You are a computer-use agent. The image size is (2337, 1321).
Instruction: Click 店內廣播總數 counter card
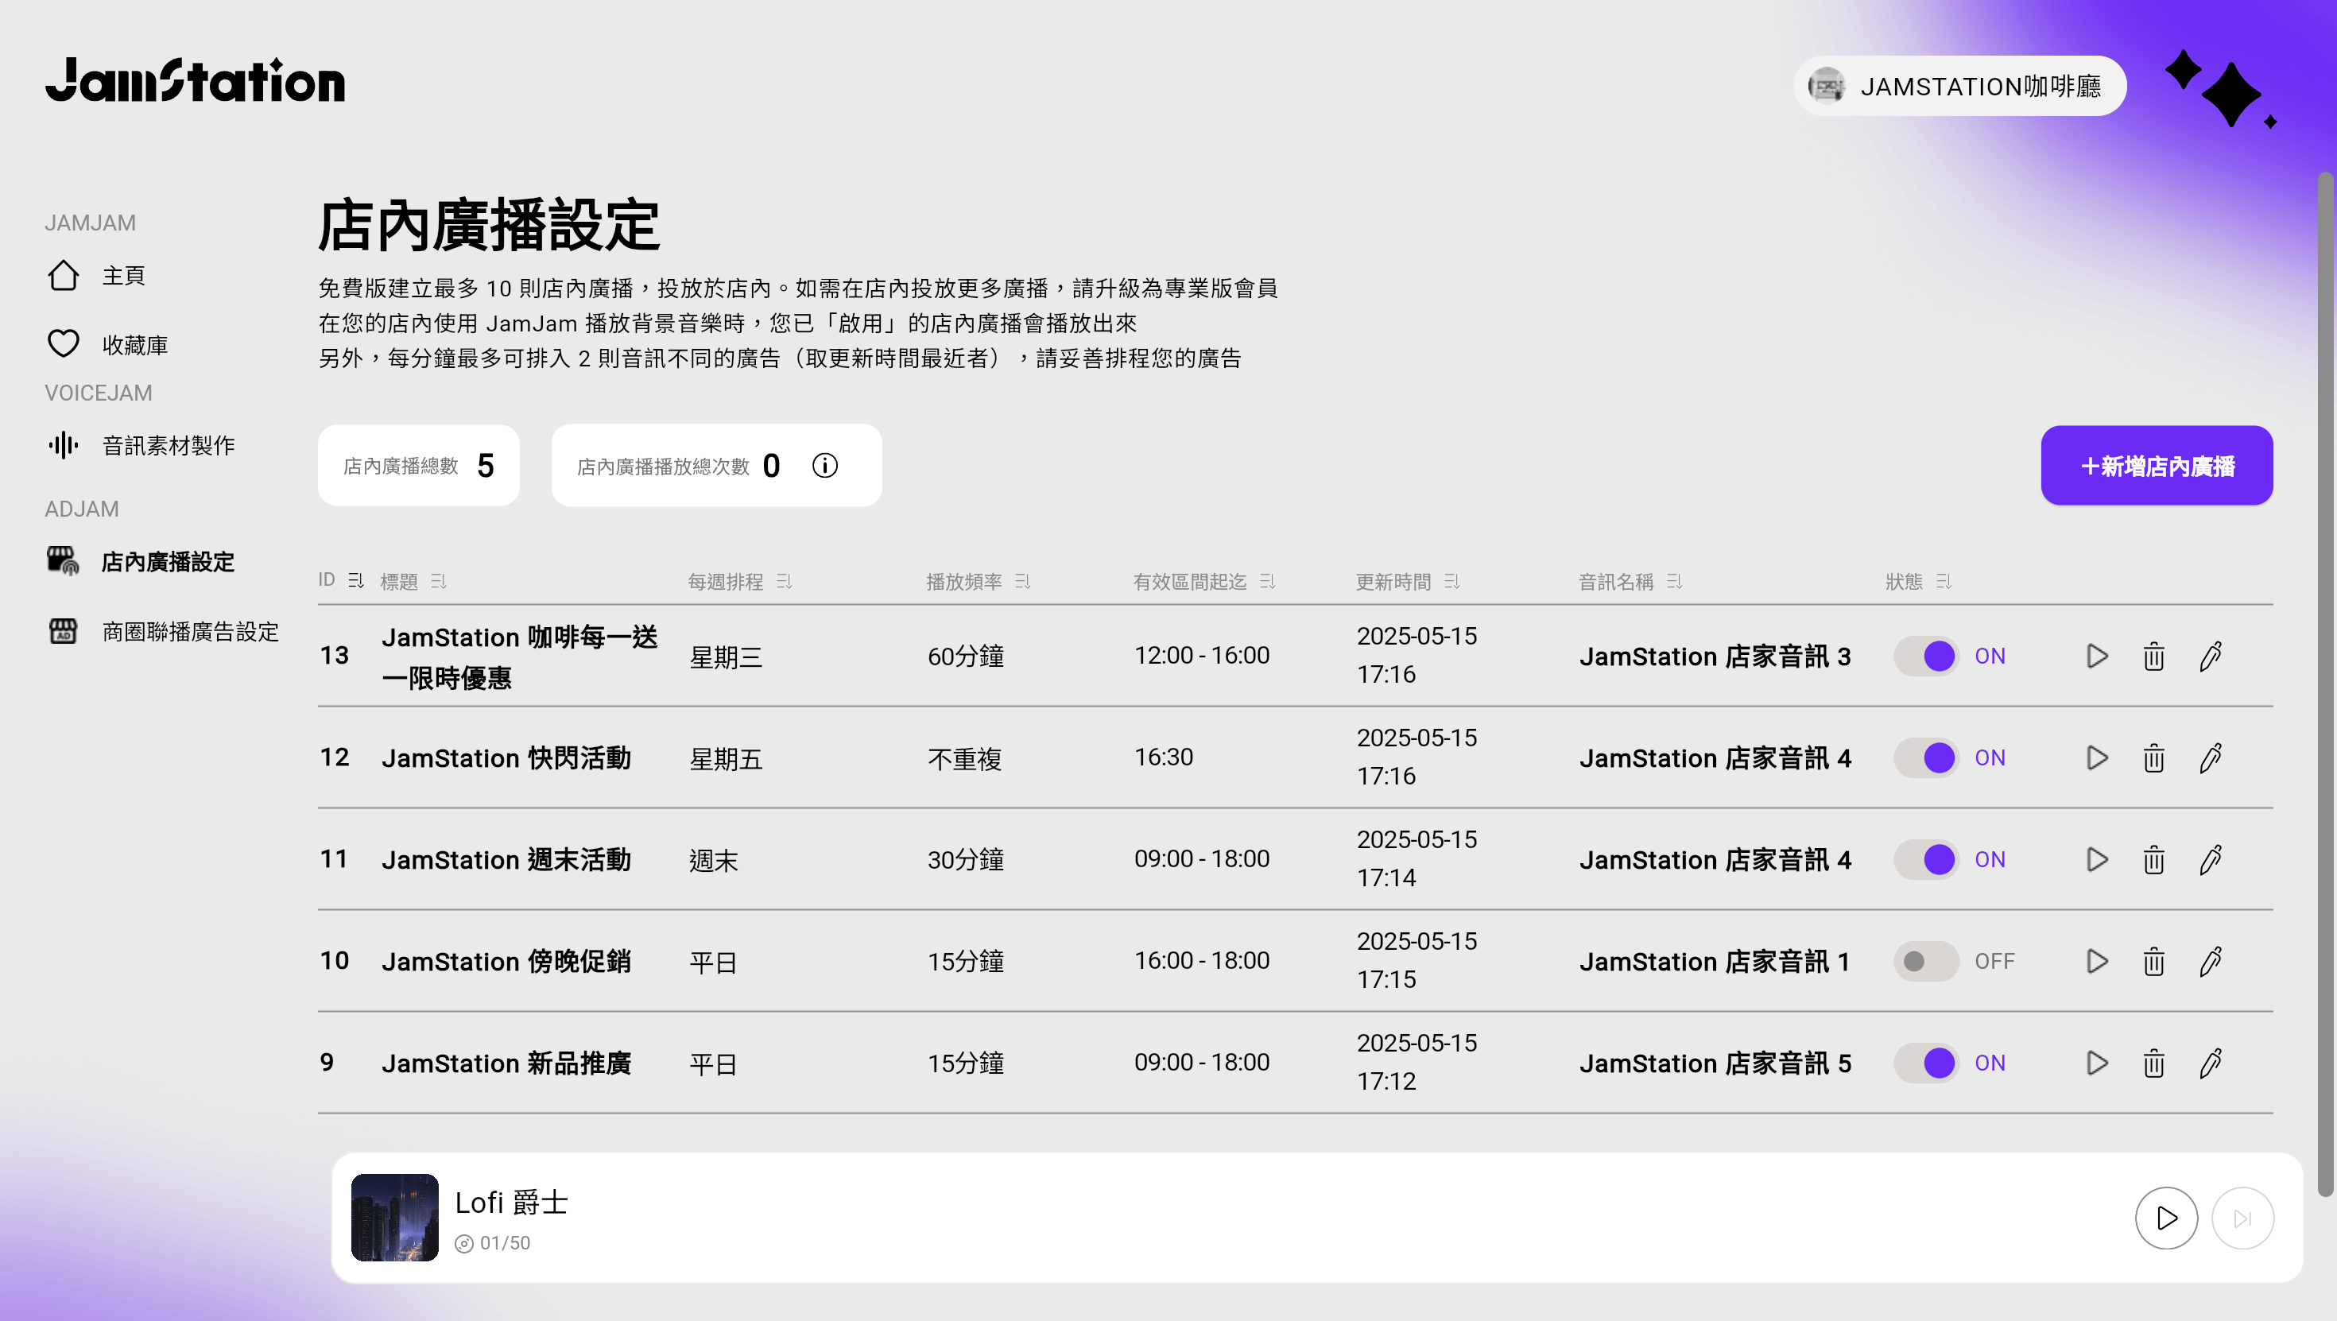coord(418,466)
